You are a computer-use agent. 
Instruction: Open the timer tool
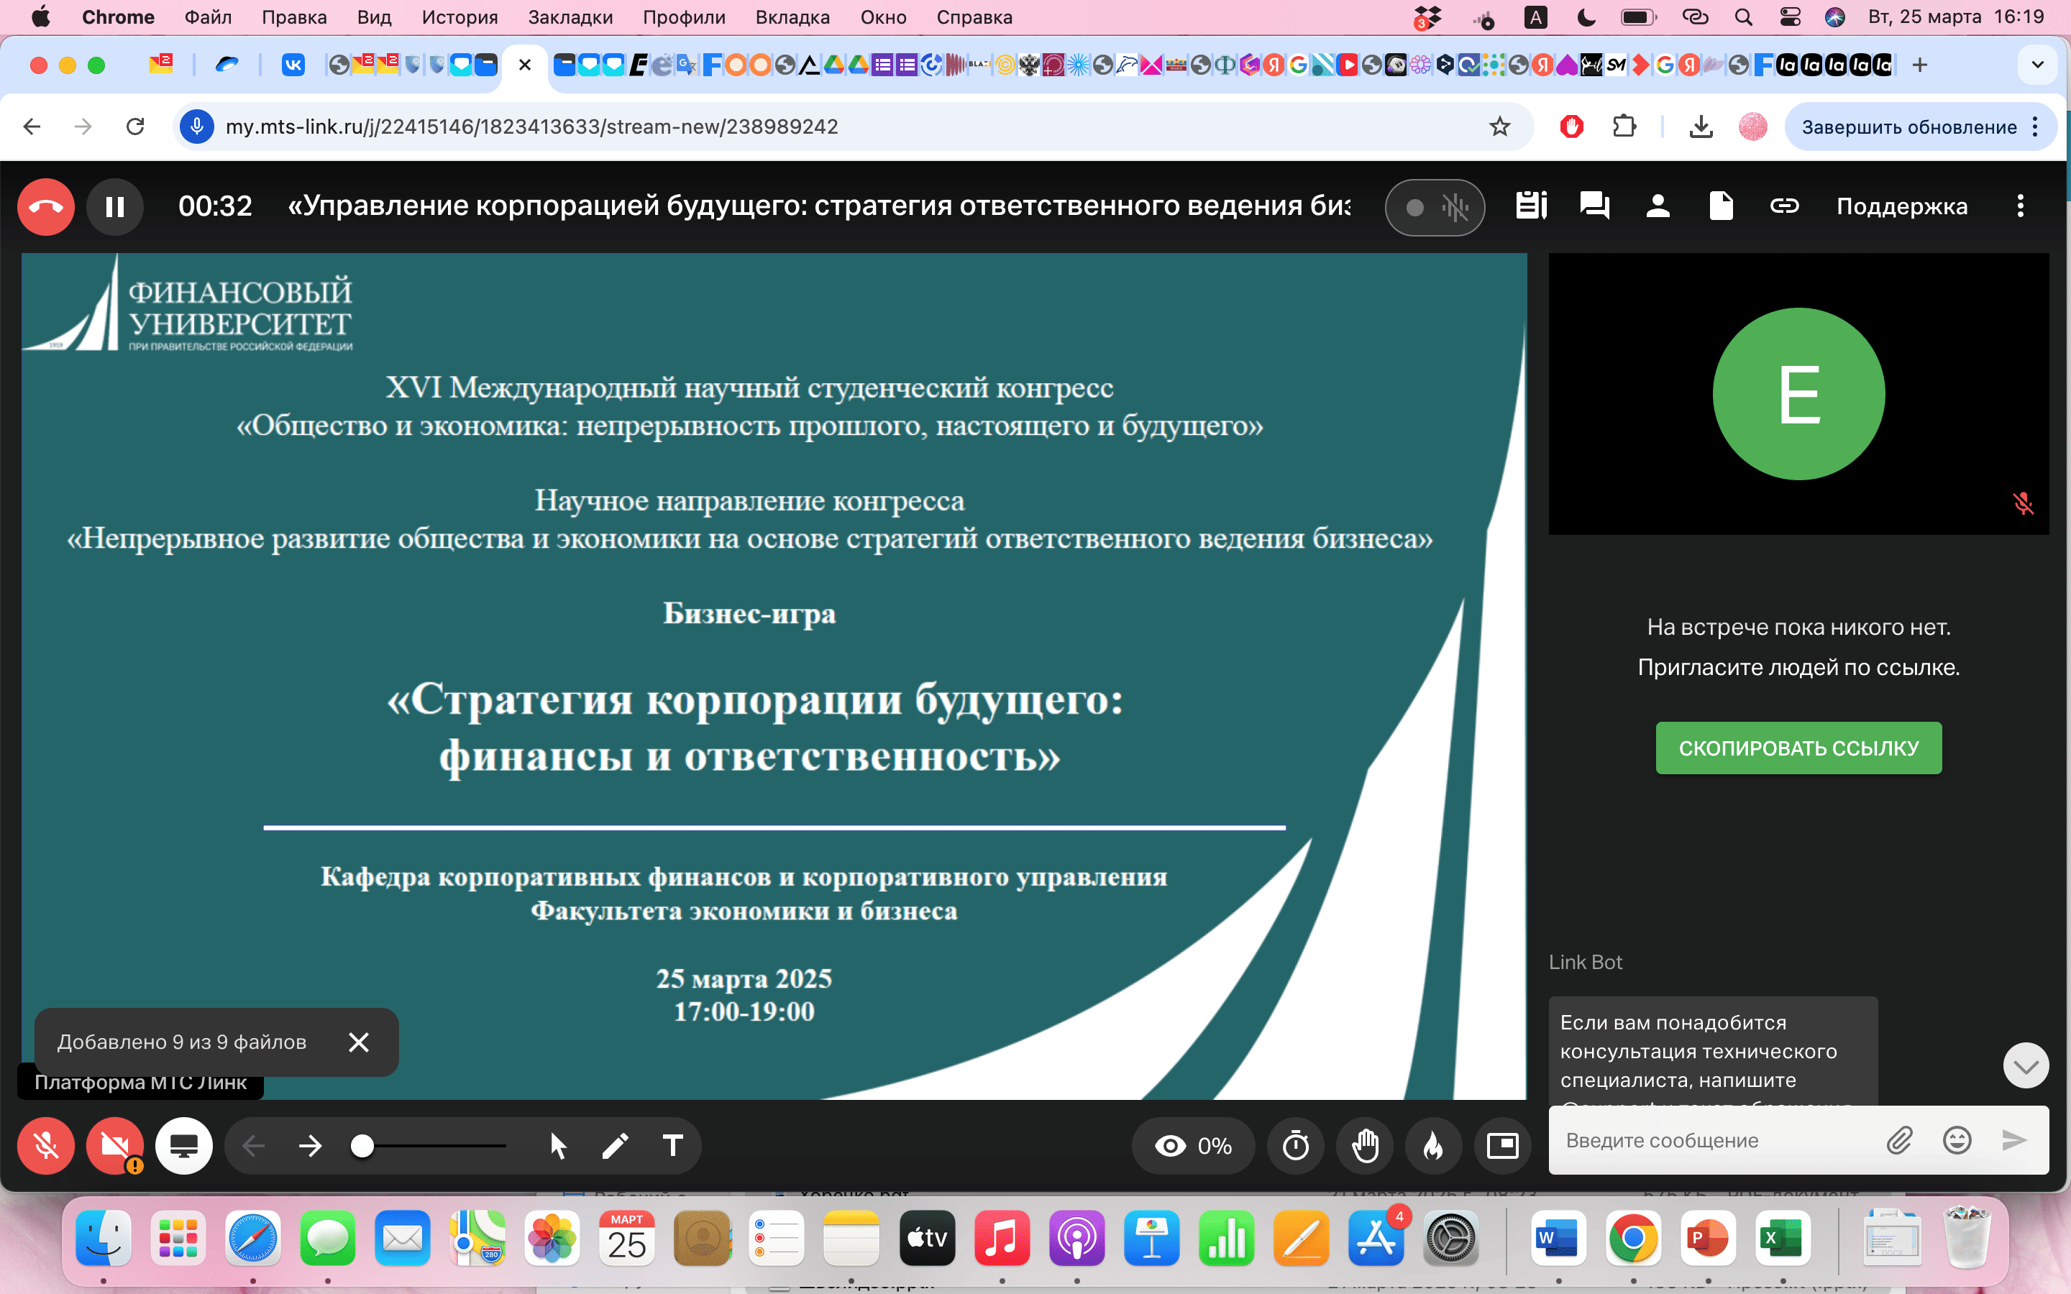click(x=1296, y=1145)
